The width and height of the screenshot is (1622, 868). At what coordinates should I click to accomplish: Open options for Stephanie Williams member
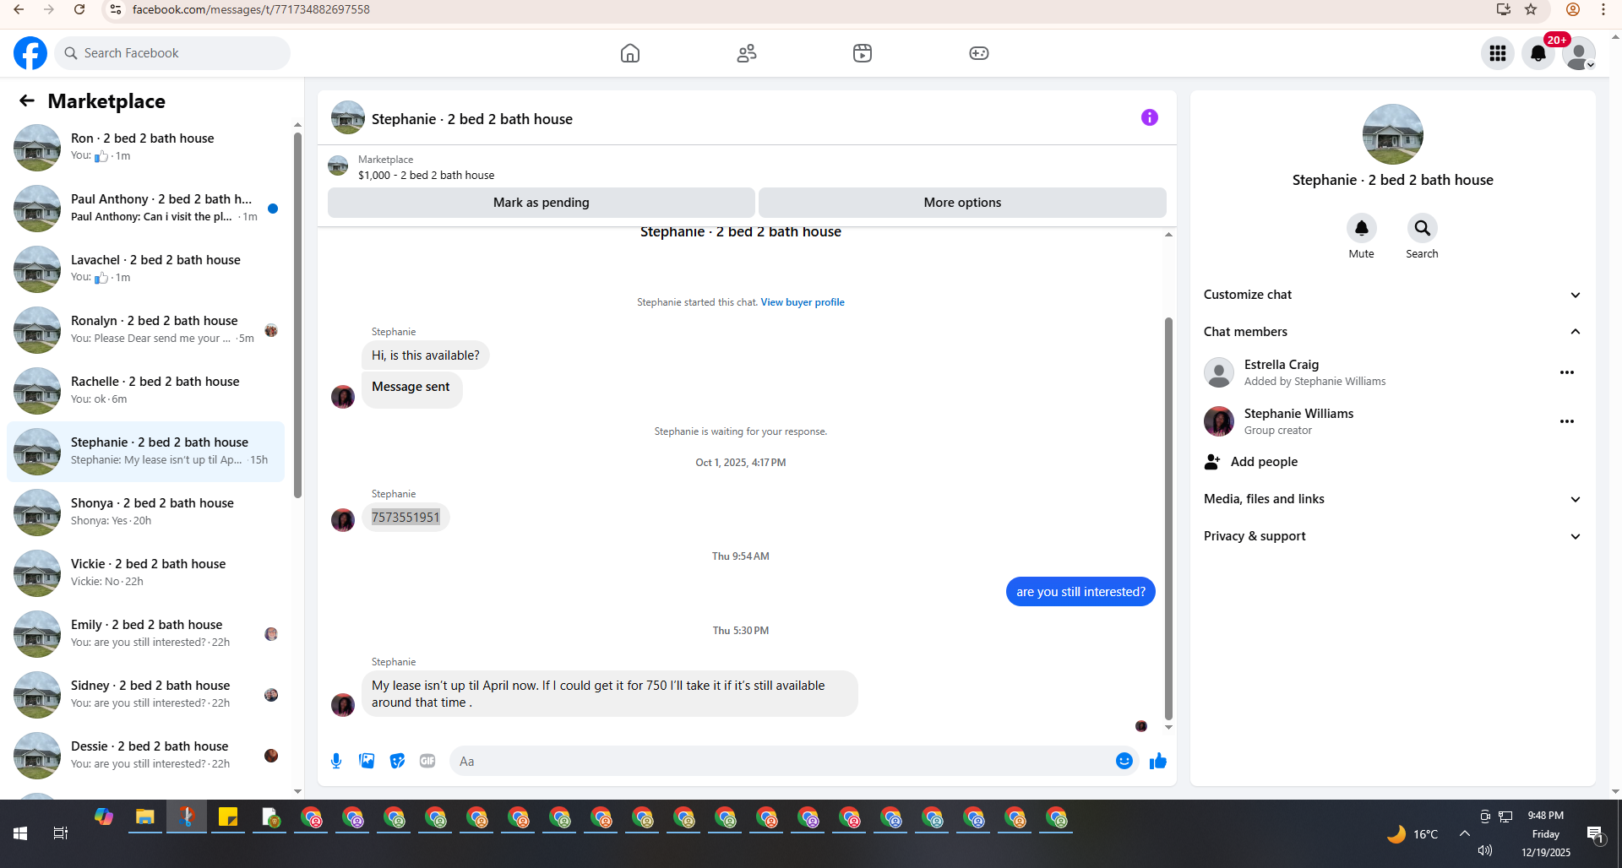(x=1567, y=421)
